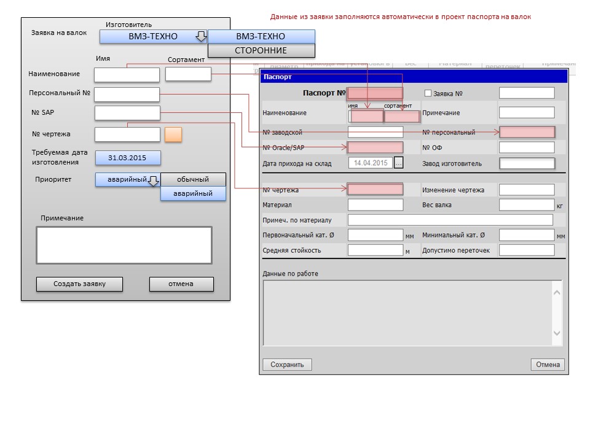Click the отмена button in request form

pyautogui.click(x=181, y=284)
